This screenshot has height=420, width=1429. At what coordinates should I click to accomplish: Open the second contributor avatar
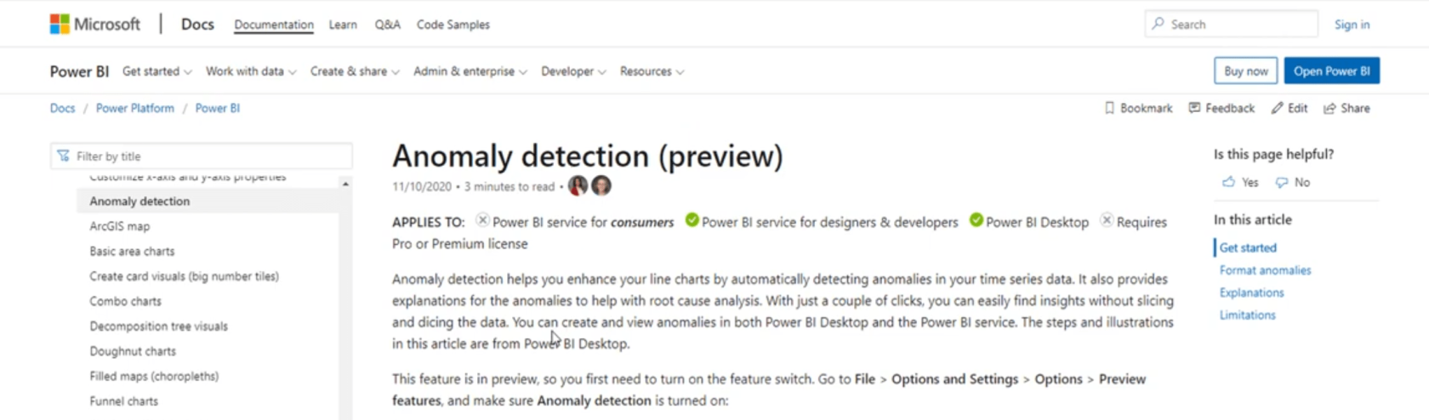pos(601,185)
